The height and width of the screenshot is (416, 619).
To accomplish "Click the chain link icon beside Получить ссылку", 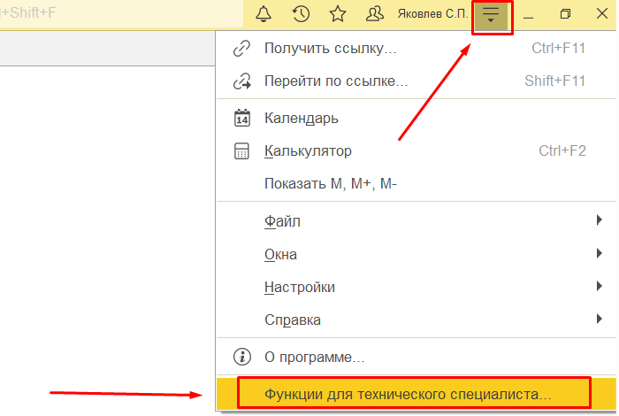I will (x=241, y=49).
